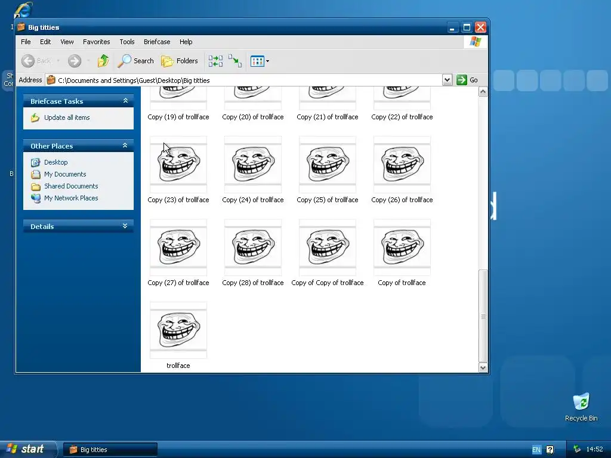The width and height of the screenshot is (611, 458).
Task: Click the EN language indicator
Action: click(536, 450)
